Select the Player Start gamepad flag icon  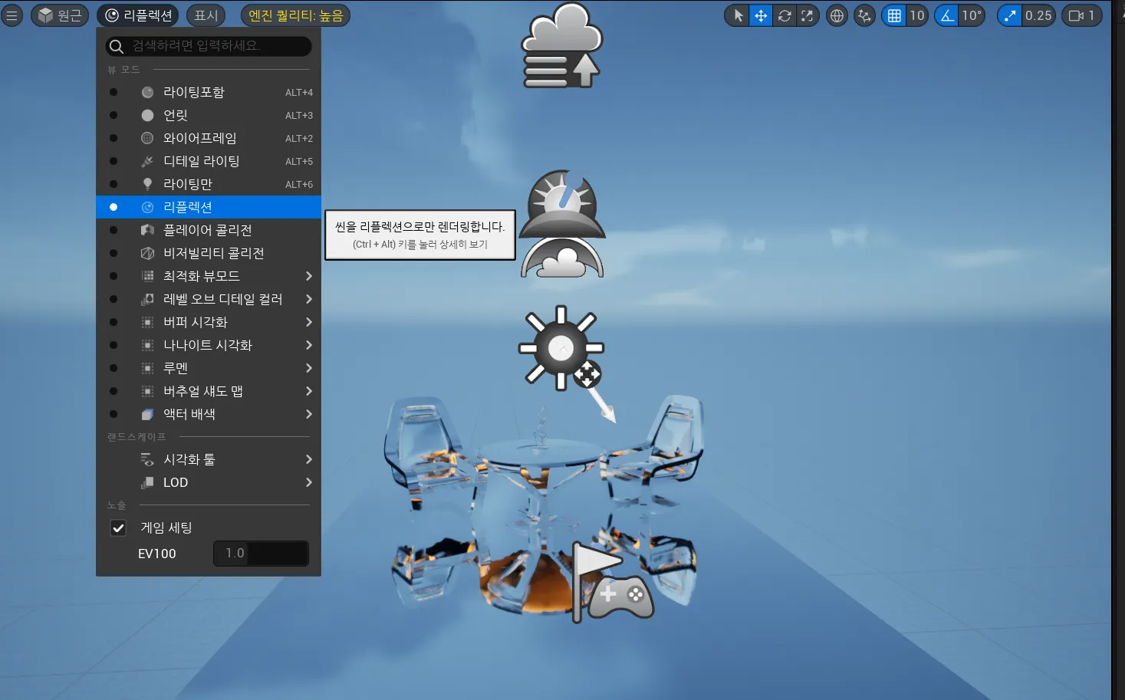(613, 582)
